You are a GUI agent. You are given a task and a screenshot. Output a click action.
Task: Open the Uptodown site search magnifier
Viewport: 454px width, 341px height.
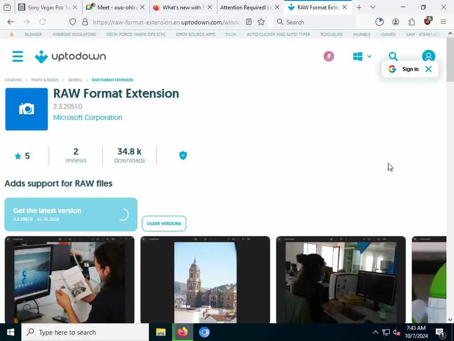(x=393, y=56)
